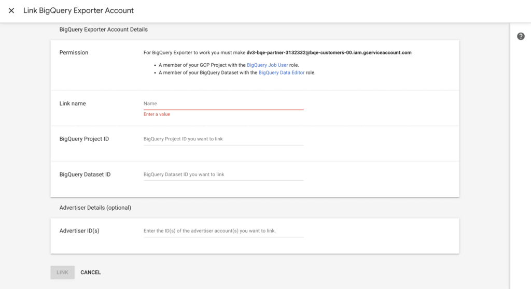Select the service account email address text
The height and width of the screenshot is (289, 531).
pos(329,52)
